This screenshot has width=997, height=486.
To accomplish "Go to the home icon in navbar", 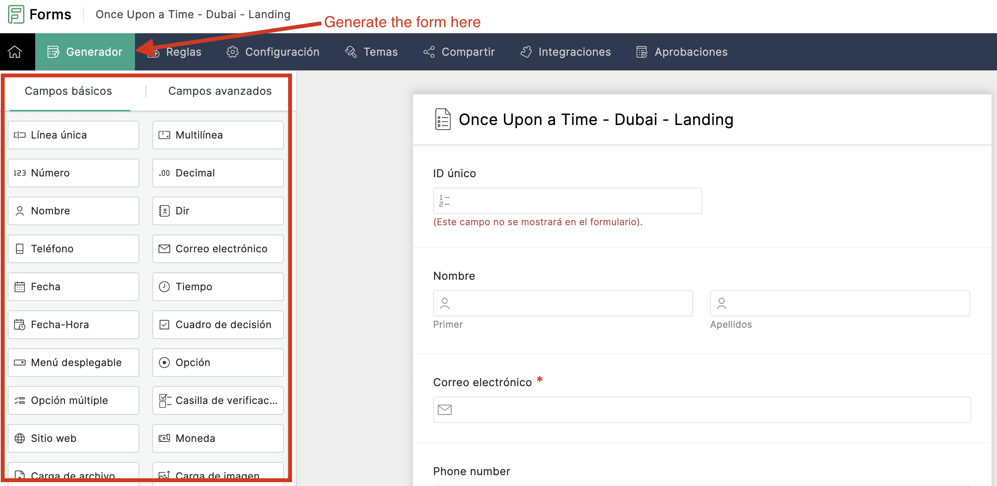I will 15,51.
